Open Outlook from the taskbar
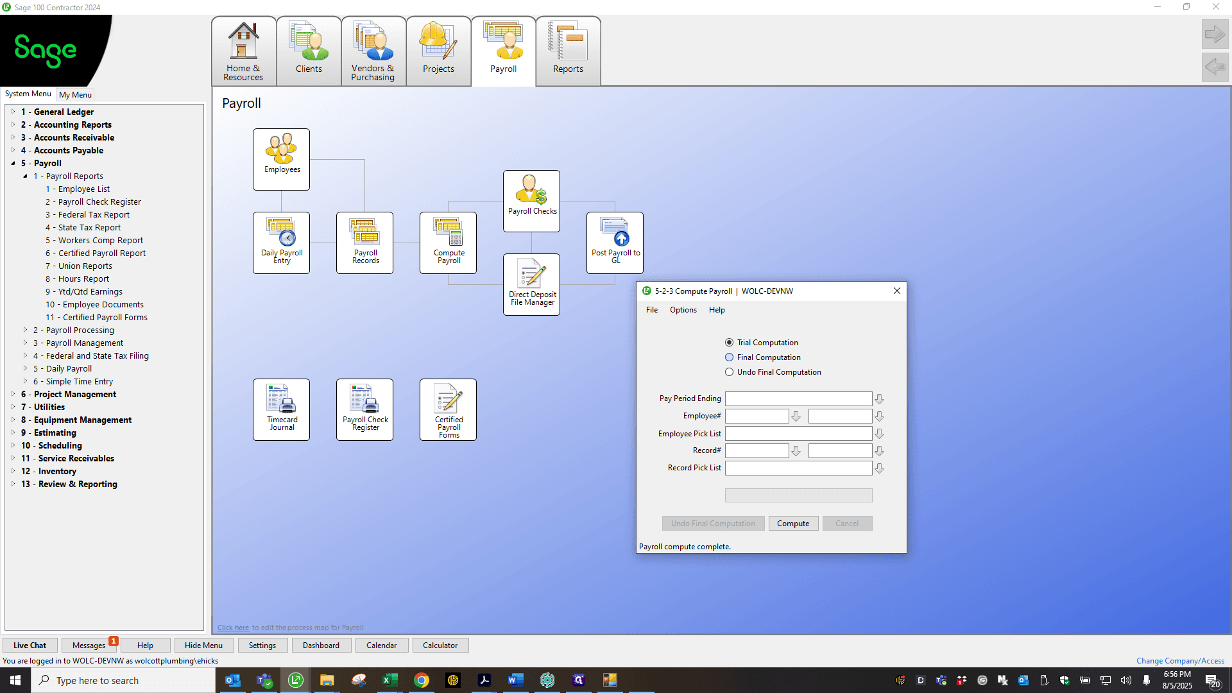 pyautogui.click(x=233, y=680)
